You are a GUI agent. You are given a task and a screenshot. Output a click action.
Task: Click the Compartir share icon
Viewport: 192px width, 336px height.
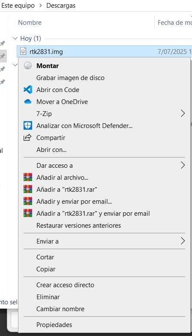coord(27,137)
